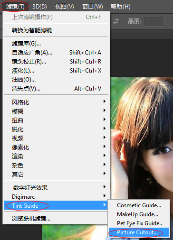Screen dimensions: 173x240
Task: Expand the 视频 submenu
Action: click(x=56, y=138)
